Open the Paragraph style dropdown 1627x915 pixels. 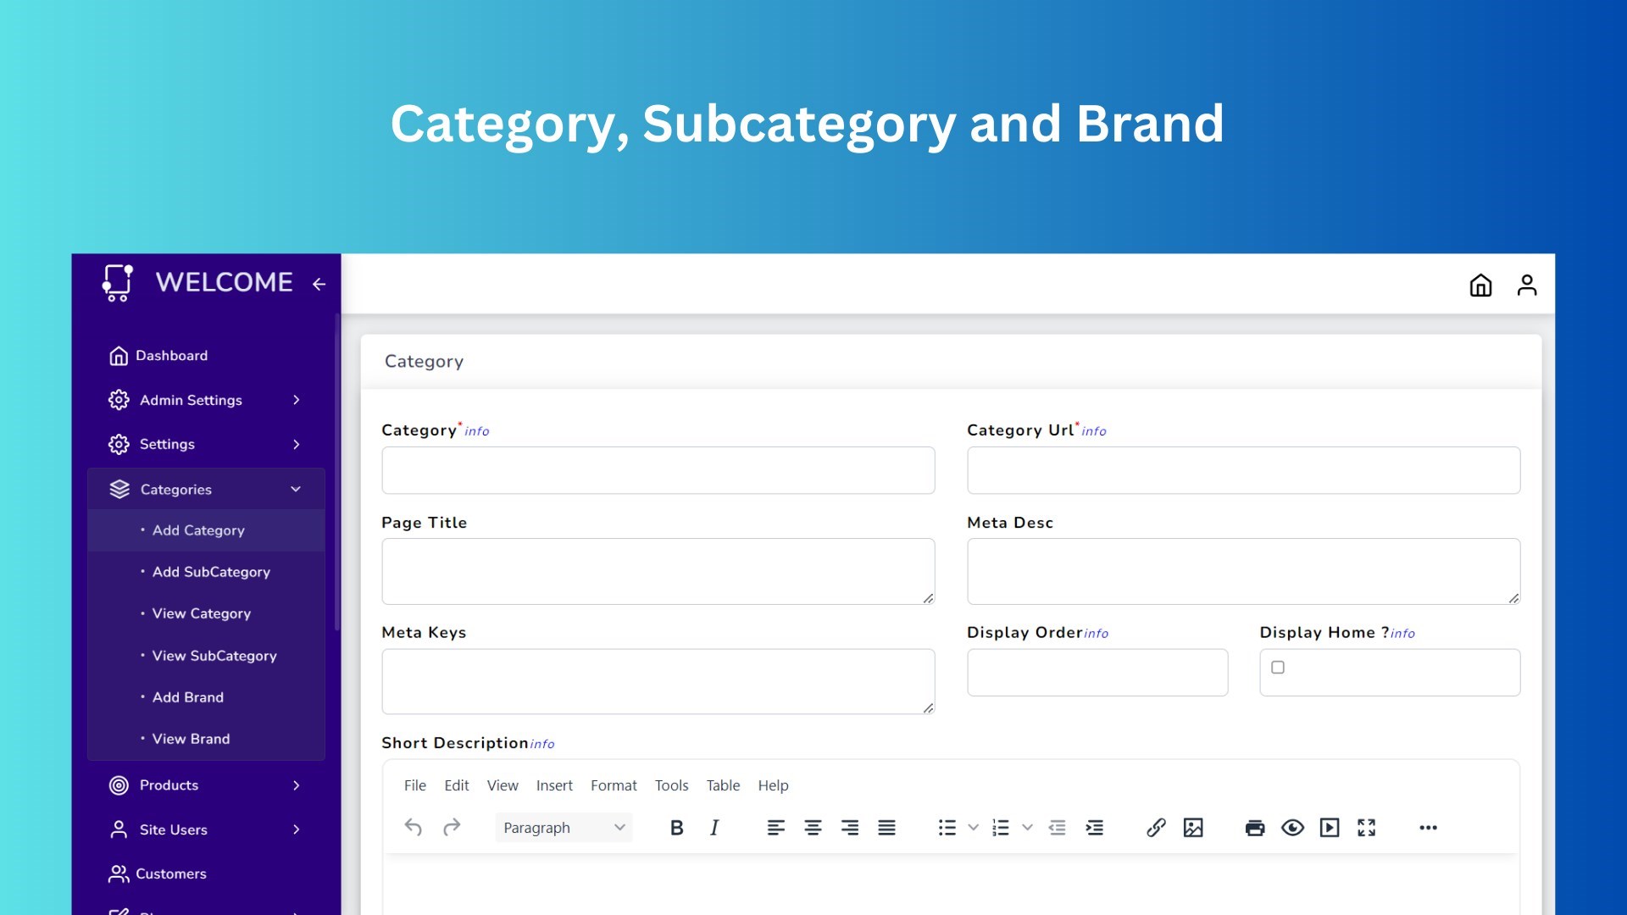point(563,828)
